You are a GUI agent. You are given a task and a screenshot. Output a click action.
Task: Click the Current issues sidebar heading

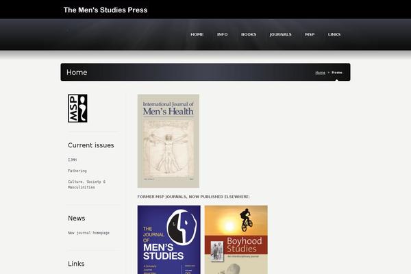(91, 145)
